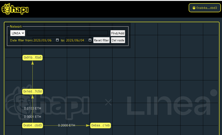
Task: Edit the date filter to field 2023/06/04
Action: (x=79, y=40)
